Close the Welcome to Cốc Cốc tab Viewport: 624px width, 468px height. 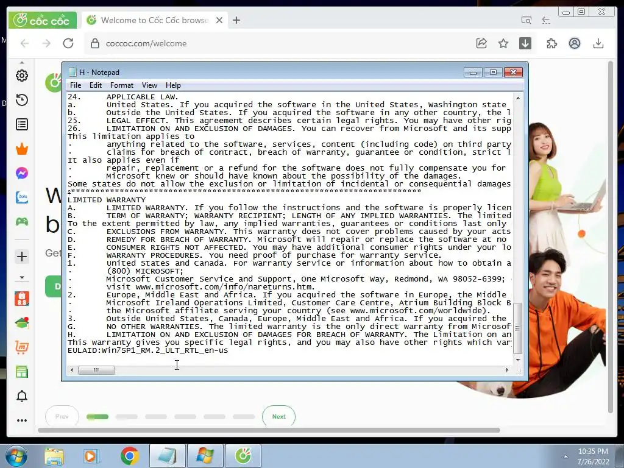tap(219, 20)
